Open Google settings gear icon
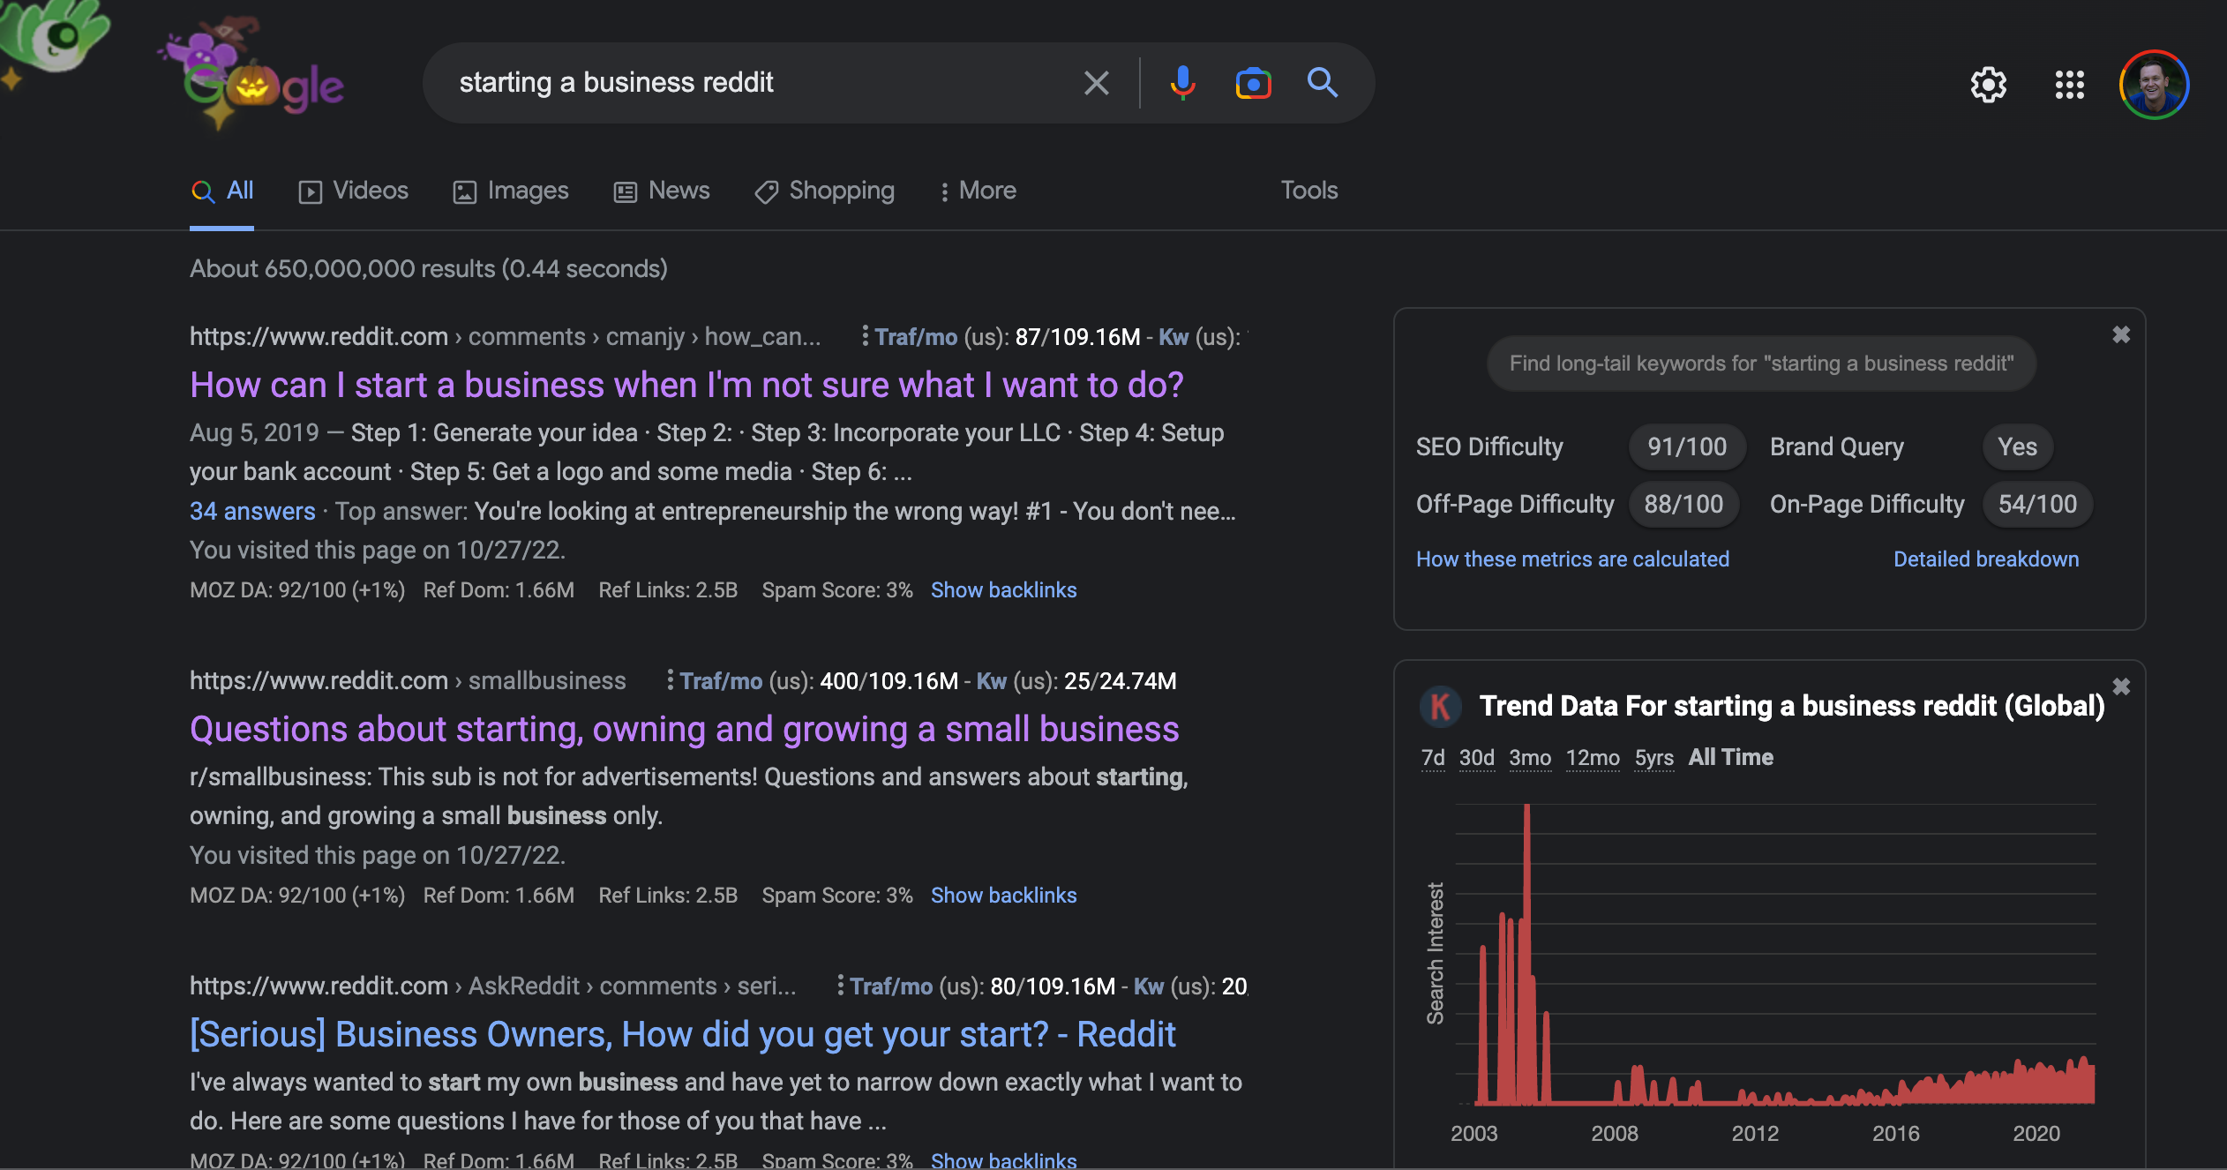The width and height of the screenshot is (2227, 1170). click(x=1988, y=85)
